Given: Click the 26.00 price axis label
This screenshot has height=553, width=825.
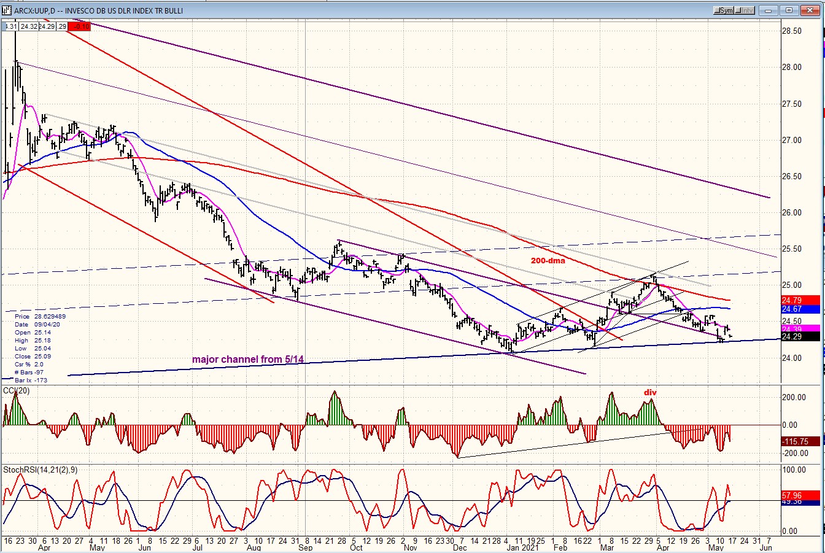Looking at the screenshot, I should tap(792, 213).
